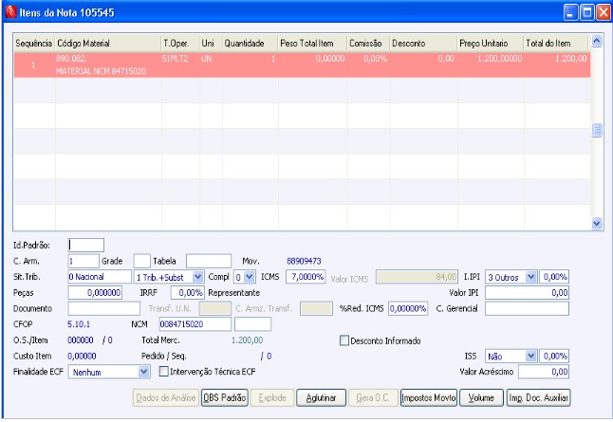Click the Documento input field
Viewport: 613px width, 422px height.
click(104, 308)
